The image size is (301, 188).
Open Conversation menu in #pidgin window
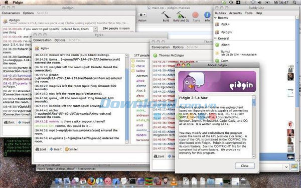pyautogui.click(x=11, y=13)
